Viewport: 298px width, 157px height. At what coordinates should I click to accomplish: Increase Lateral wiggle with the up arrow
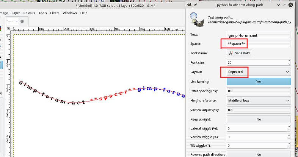(289, 127)
